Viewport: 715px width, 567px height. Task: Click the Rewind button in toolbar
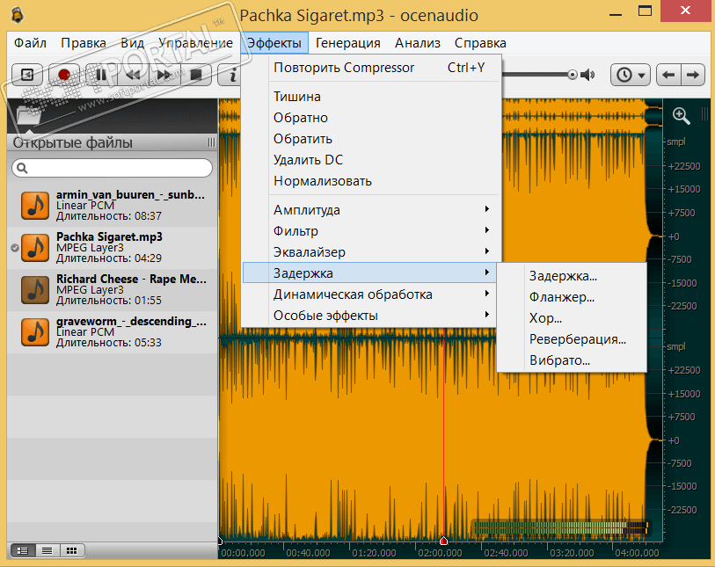133,75
